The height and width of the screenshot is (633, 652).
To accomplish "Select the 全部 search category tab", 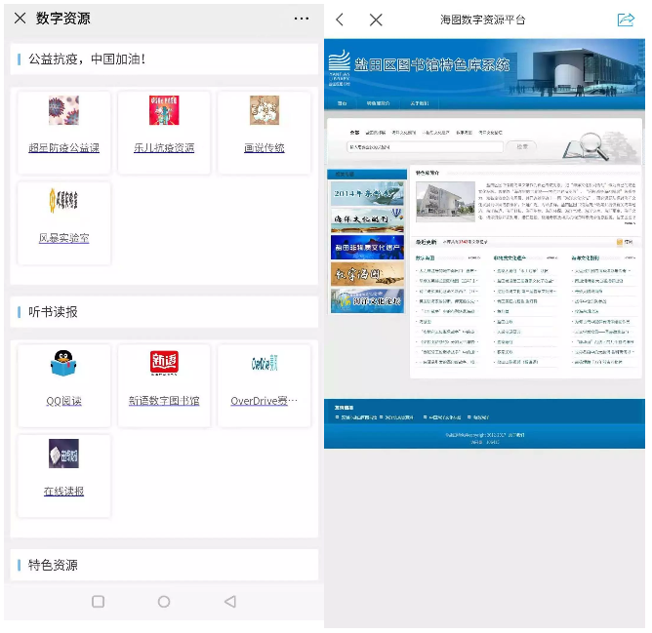I will (354, 132).
